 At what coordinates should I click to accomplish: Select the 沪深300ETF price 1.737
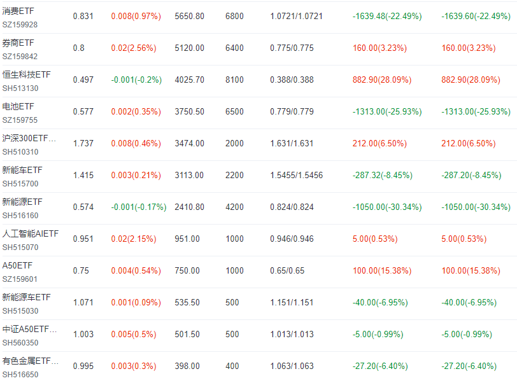[x=83, y=143]
